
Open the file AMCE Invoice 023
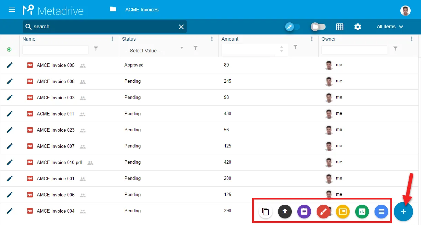click(x=56, y=130)
